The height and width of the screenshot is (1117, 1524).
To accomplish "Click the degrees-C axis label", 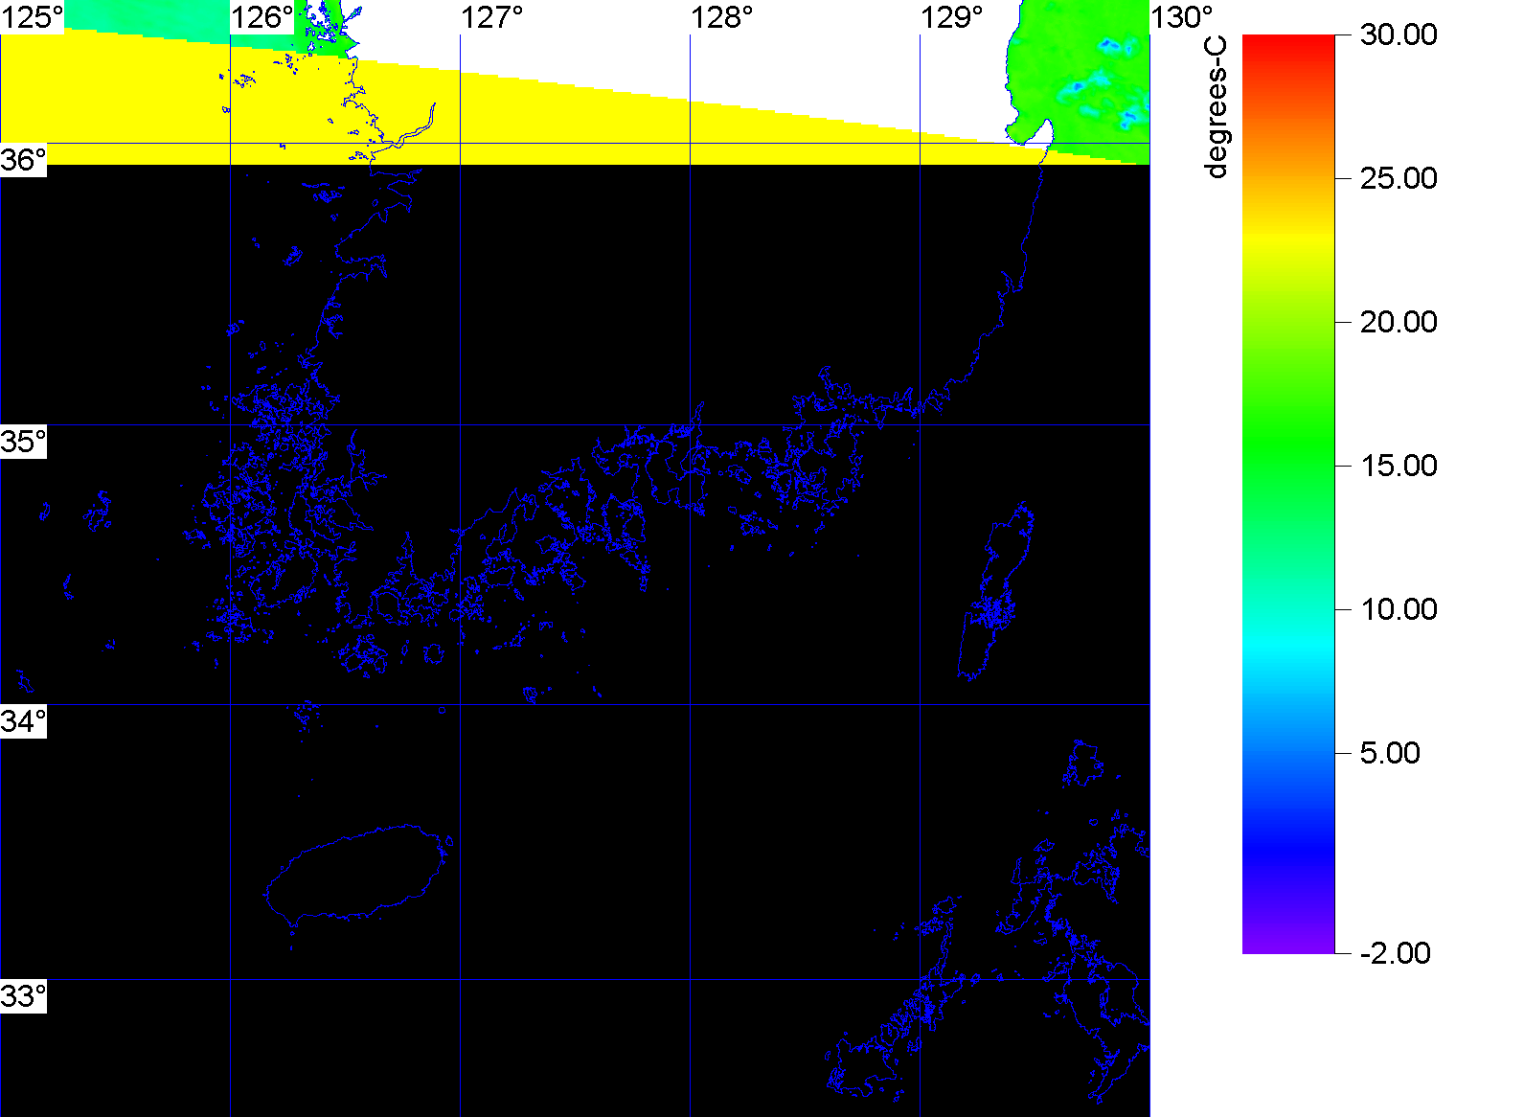I will tap(1217, 108).
